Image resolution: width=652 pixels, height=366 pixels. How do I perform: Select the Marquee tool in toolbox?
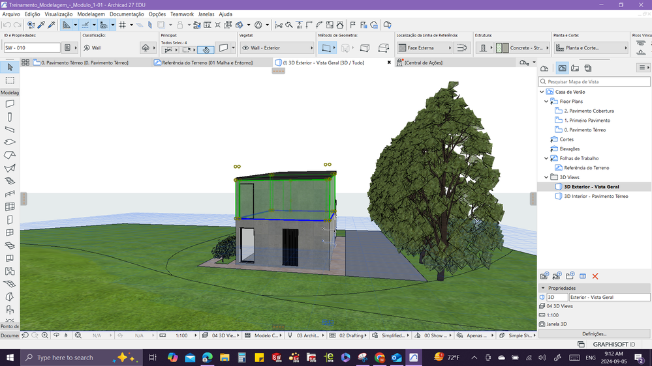click(x=10, y=80)
